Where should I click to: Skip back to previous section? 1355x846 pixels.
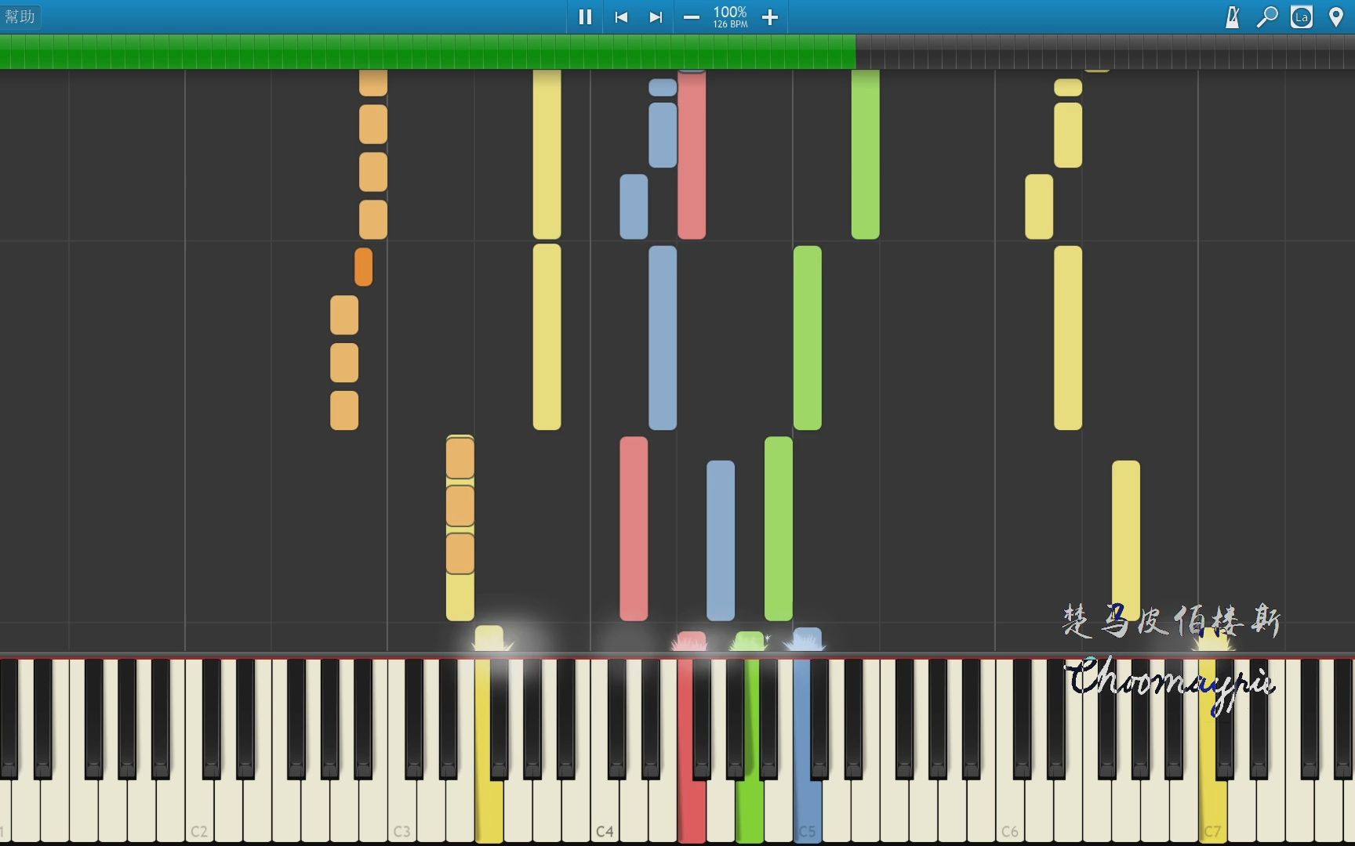[621, 17]
